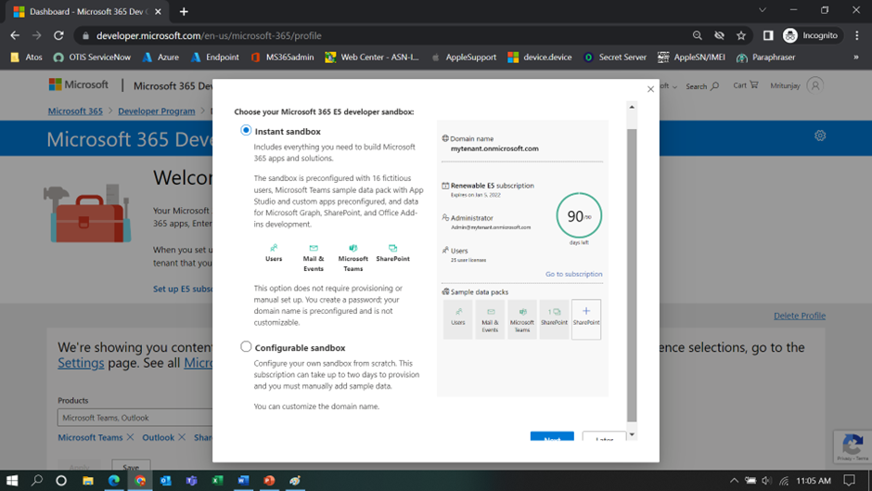Select the Instant sandbox radio option
This screenshot has width=872, height=491.
click(x=246, y=130)
